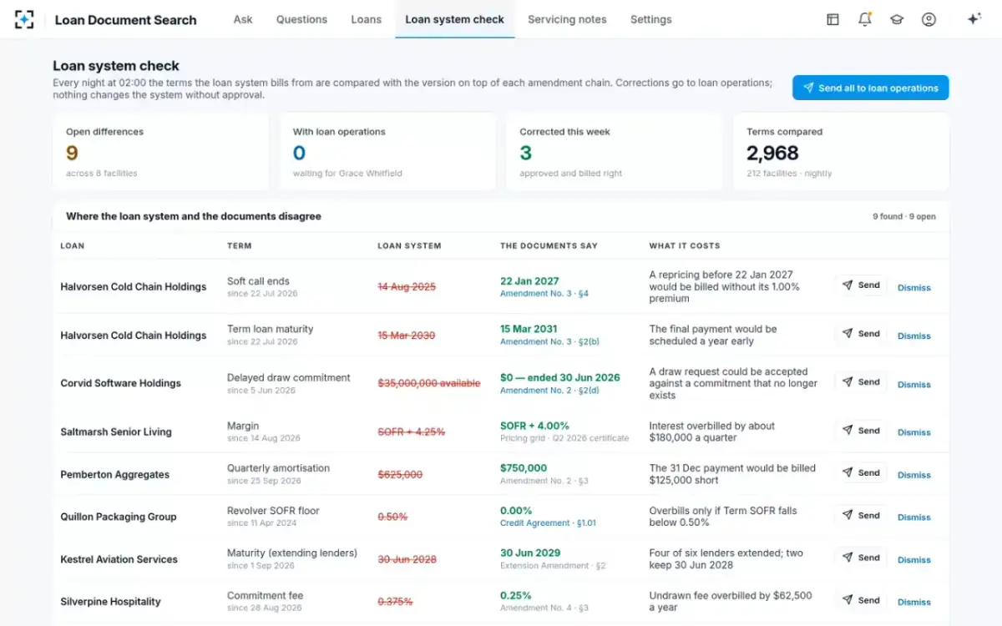Switch to the Ask tab

(x=243, y=19)
